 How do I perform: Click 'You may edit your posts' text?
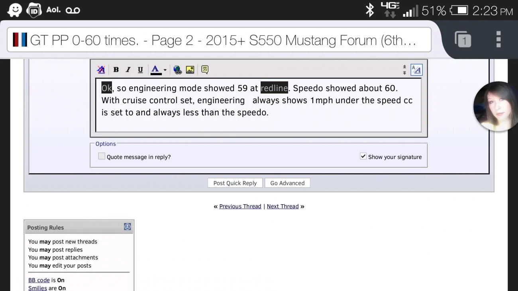pyautogui.click(x=60, y=266)
